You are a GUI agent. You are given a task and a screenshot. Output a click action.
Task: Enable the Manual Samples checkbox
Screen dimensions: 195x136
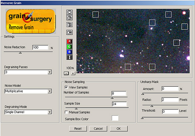pos(66,112)
